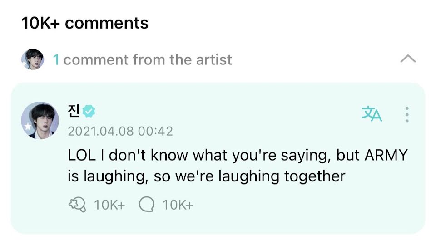The width and height of the screenshot is (436, 245).
Task: Click the small artist avatar in the header
Action: (33, 59)
